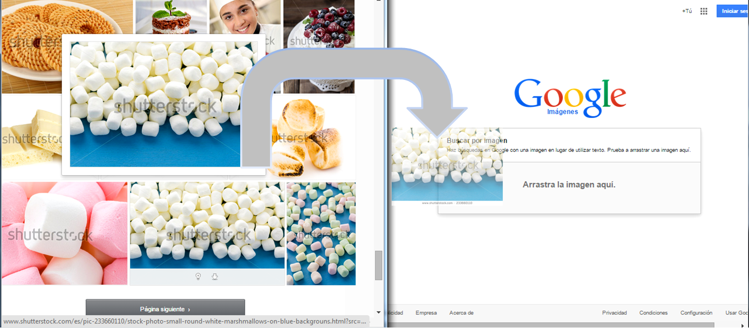749x328 pixels.
Task: Click the 'Buscar por imagen' heading
Action: (477, 140)
